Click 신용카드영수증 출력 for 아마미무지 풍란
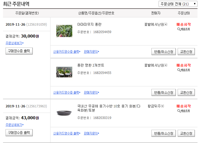203x143 pixels. point(67,52)
